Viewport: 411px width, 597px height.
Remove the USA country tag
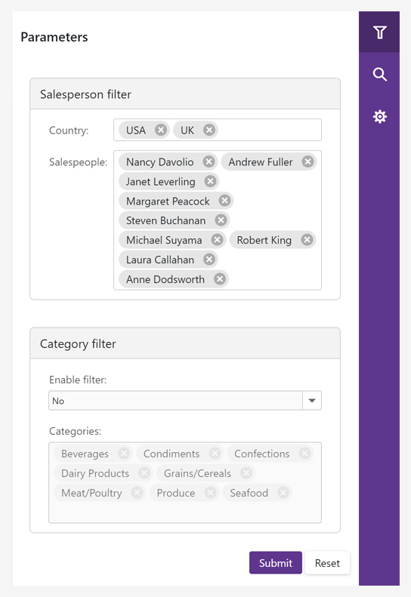point(161,131)
